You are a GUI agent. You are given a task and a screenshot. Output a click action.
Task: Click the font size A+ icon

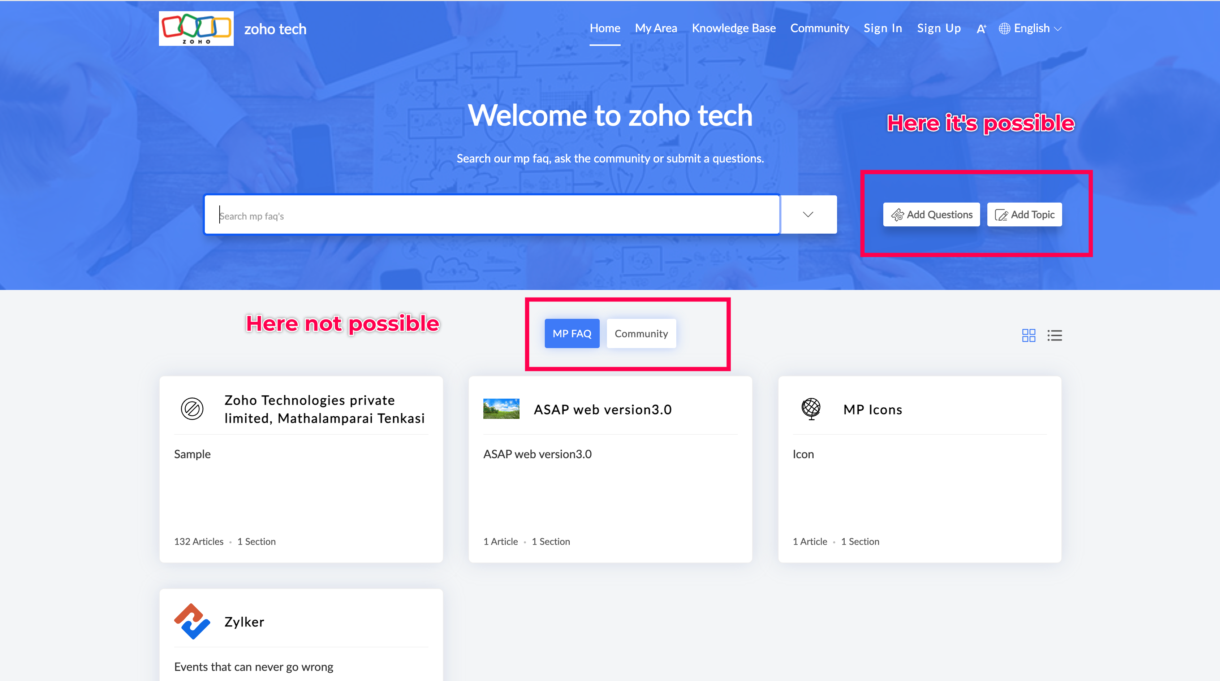coord(981,29)
